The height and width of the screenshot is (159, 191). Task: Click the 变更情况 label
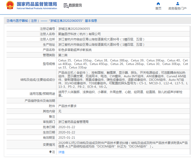pyautogui.click(x=49, y=144)
